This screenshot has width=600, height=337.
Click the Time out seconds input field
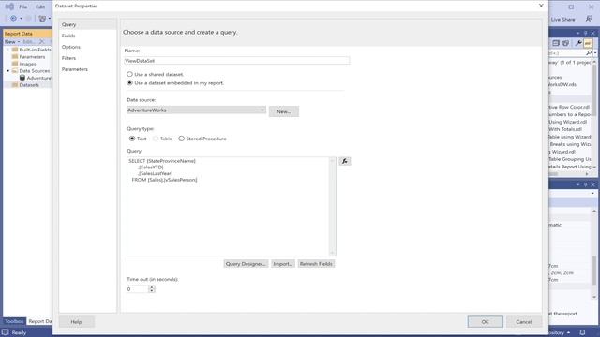pyautogui.click(x=137, y=289)
